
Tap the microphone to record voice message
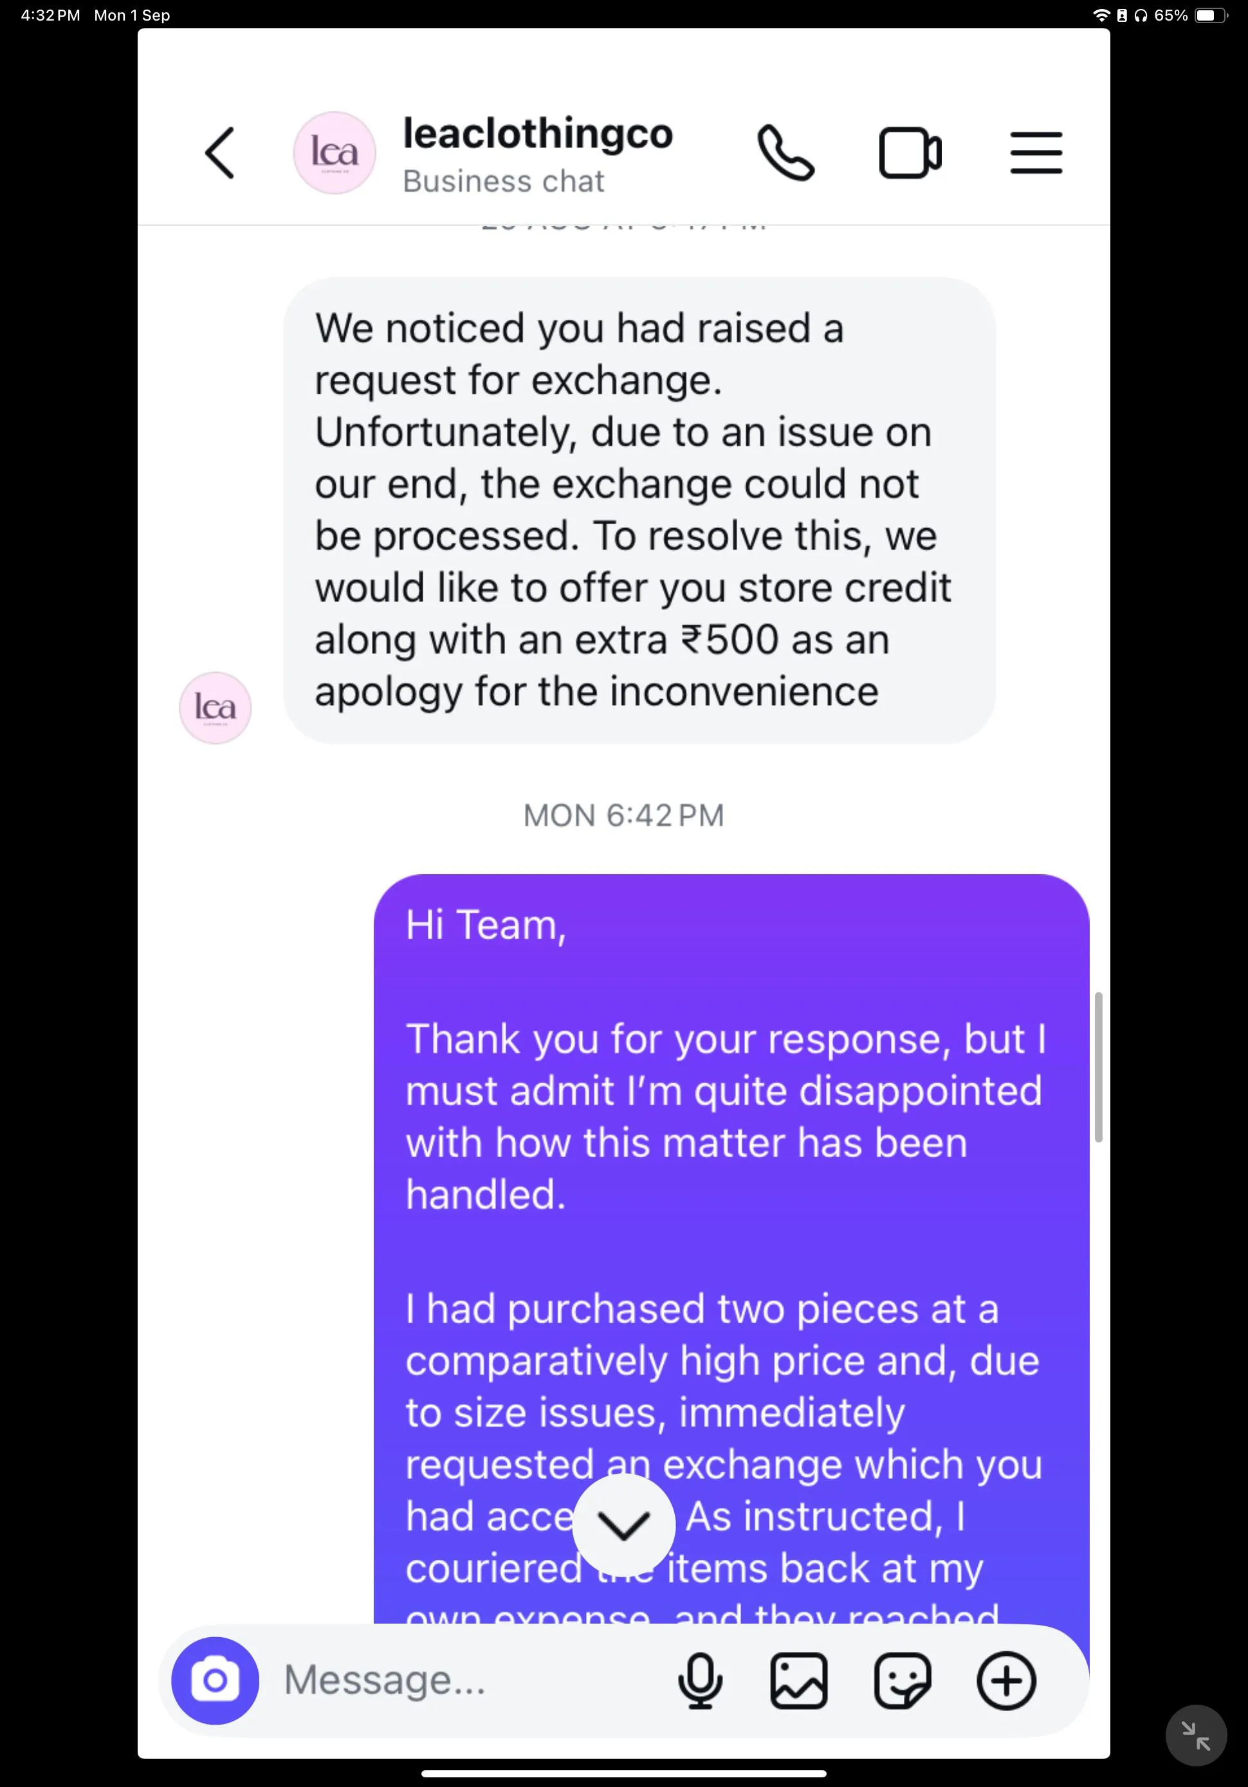(700, 1680)
